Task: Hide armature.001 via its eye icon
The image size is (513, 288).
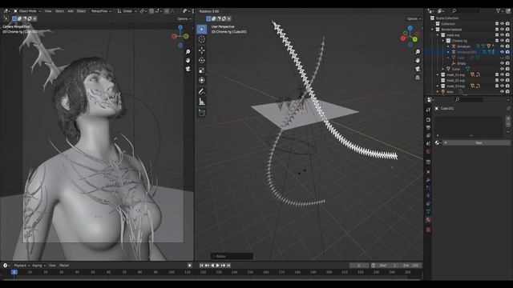Action: click(x=503, y=52)
